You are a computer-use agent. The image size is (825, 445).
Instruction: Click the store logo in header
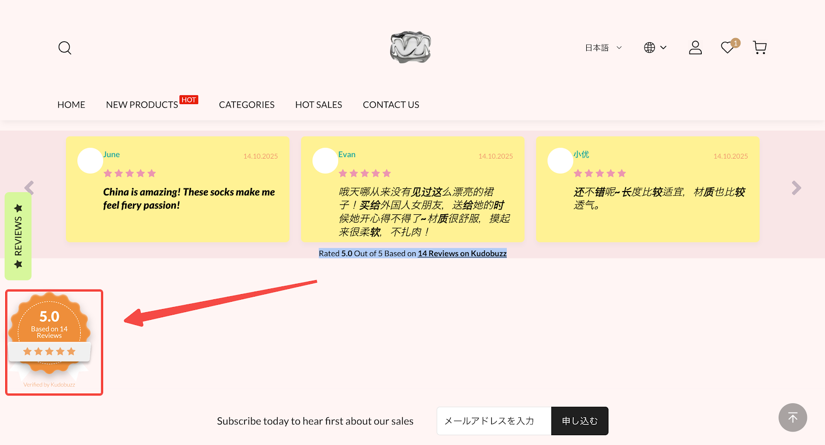pos(410,47)
